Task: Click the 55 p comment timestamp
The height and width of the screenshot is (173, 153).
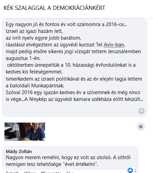Action: coord(70,172)
